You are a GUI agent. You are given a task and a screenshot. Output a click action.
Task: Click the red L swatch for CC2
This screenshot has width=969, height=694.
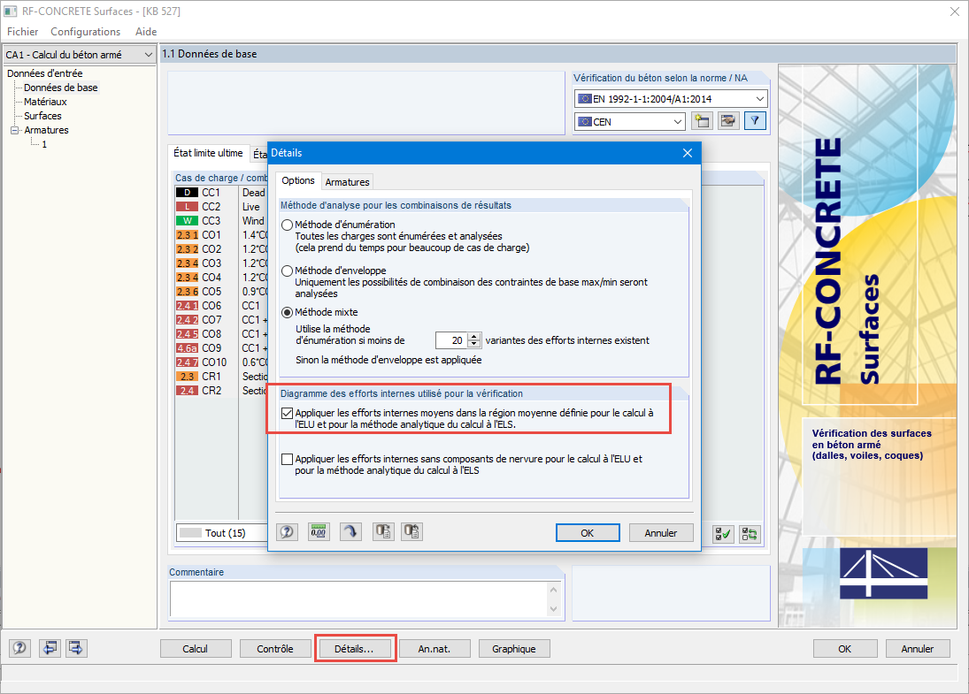(x=188, y=207)
